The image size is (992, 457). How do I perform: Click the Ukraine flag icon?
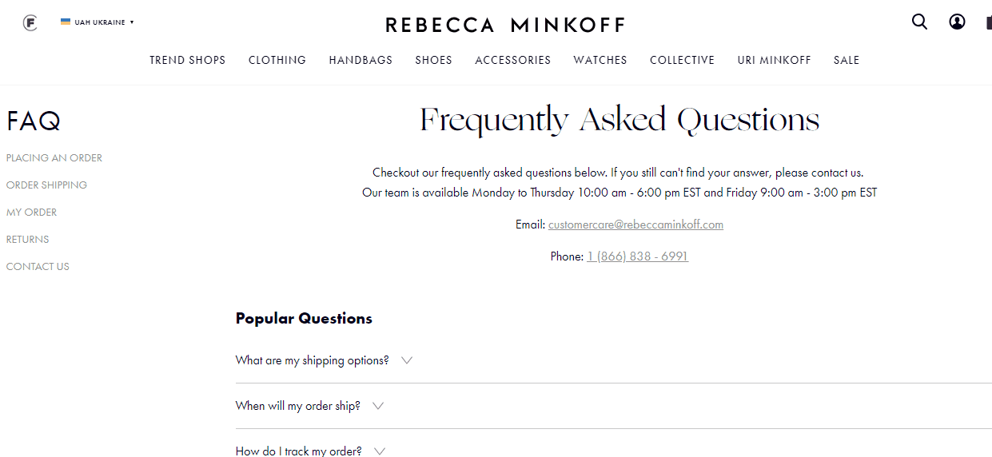tap(66, 22)
